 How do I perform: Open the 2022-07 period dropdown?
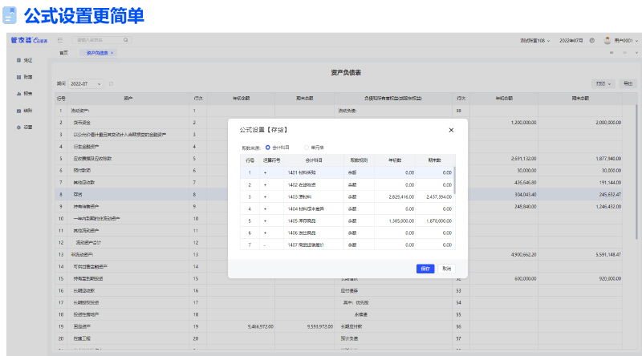pos(86,83)
